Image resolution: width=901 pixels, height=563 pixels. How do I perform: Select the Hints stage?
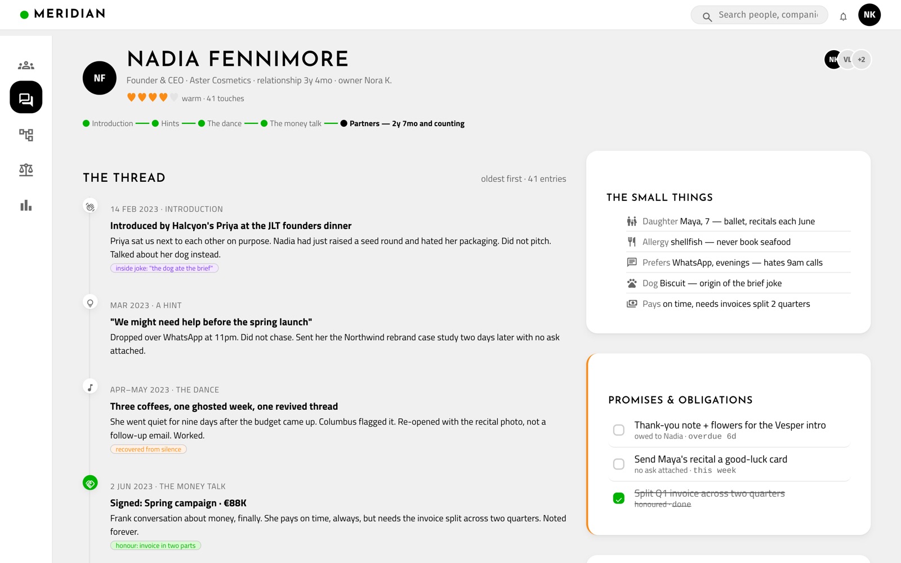[x=166, y=123]
